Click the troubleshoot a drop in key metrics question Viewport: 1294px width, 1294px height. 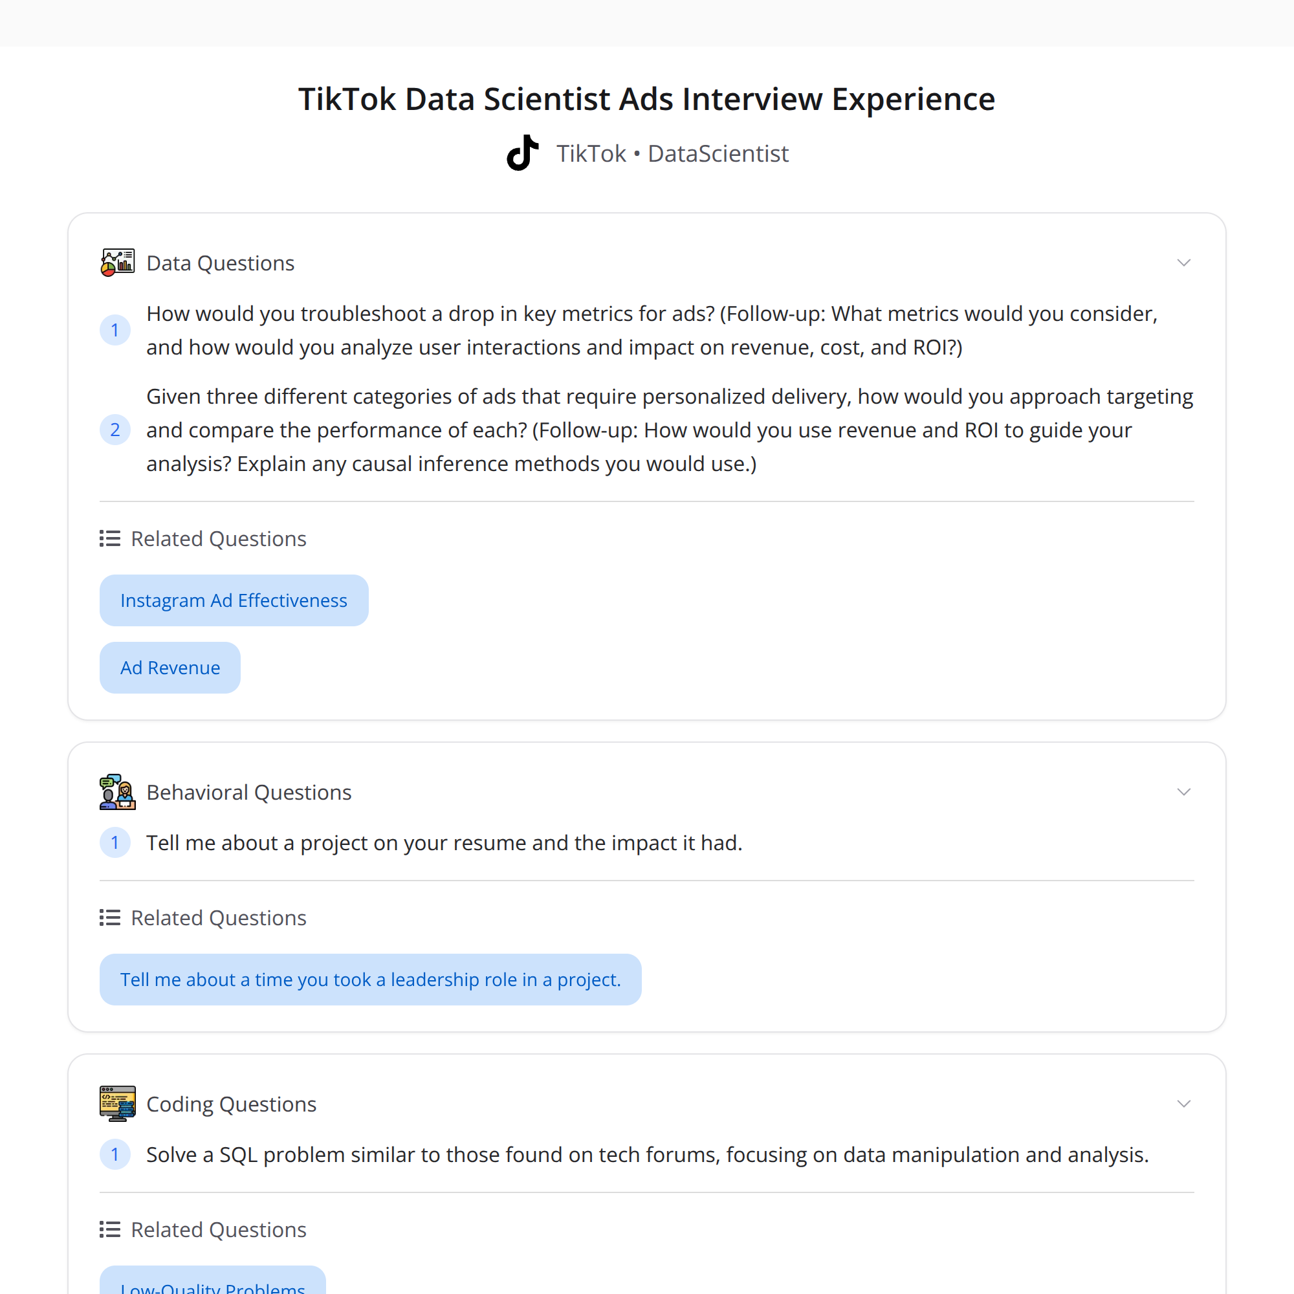652,330
